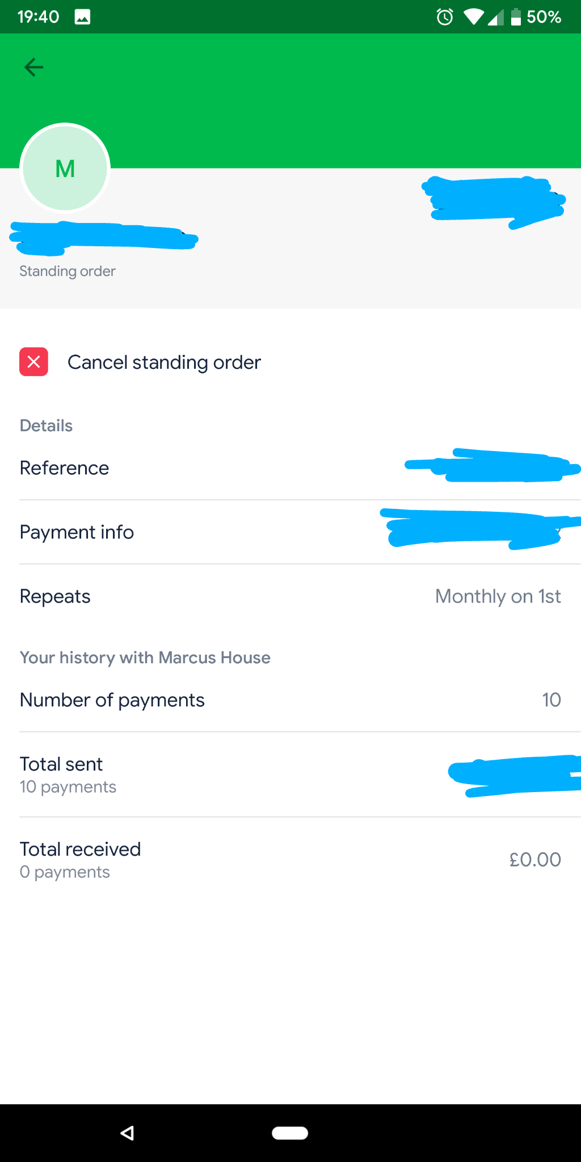Tap the red cancel X icon
This screenshot has height=1162, width=581.
[33, 362]
